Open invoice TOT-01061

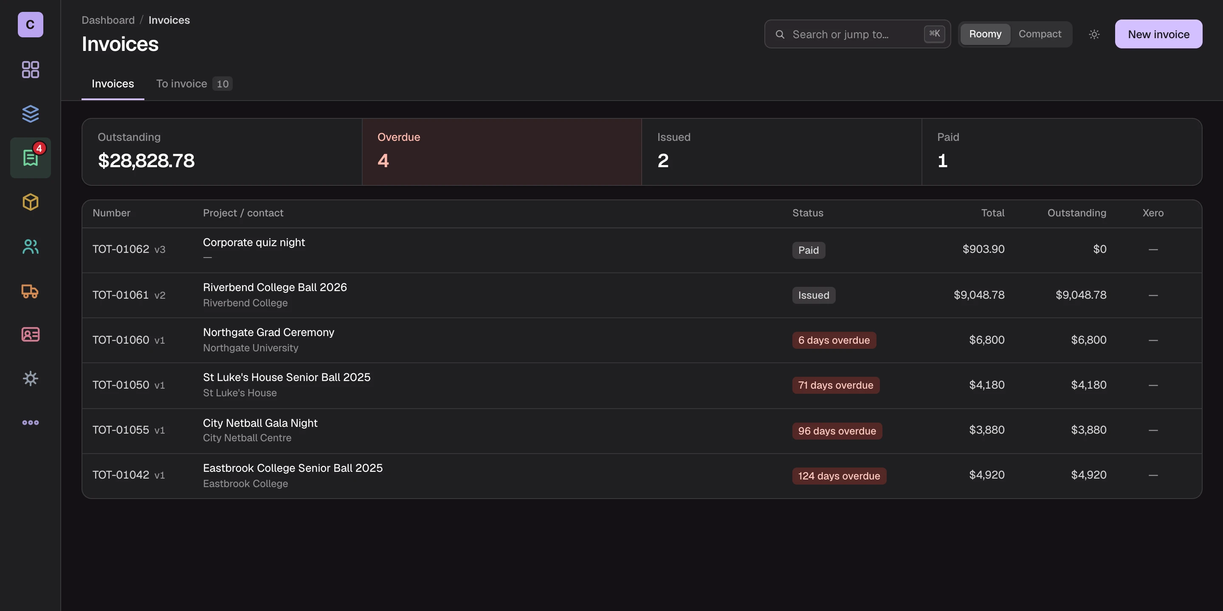coord(121,294)
